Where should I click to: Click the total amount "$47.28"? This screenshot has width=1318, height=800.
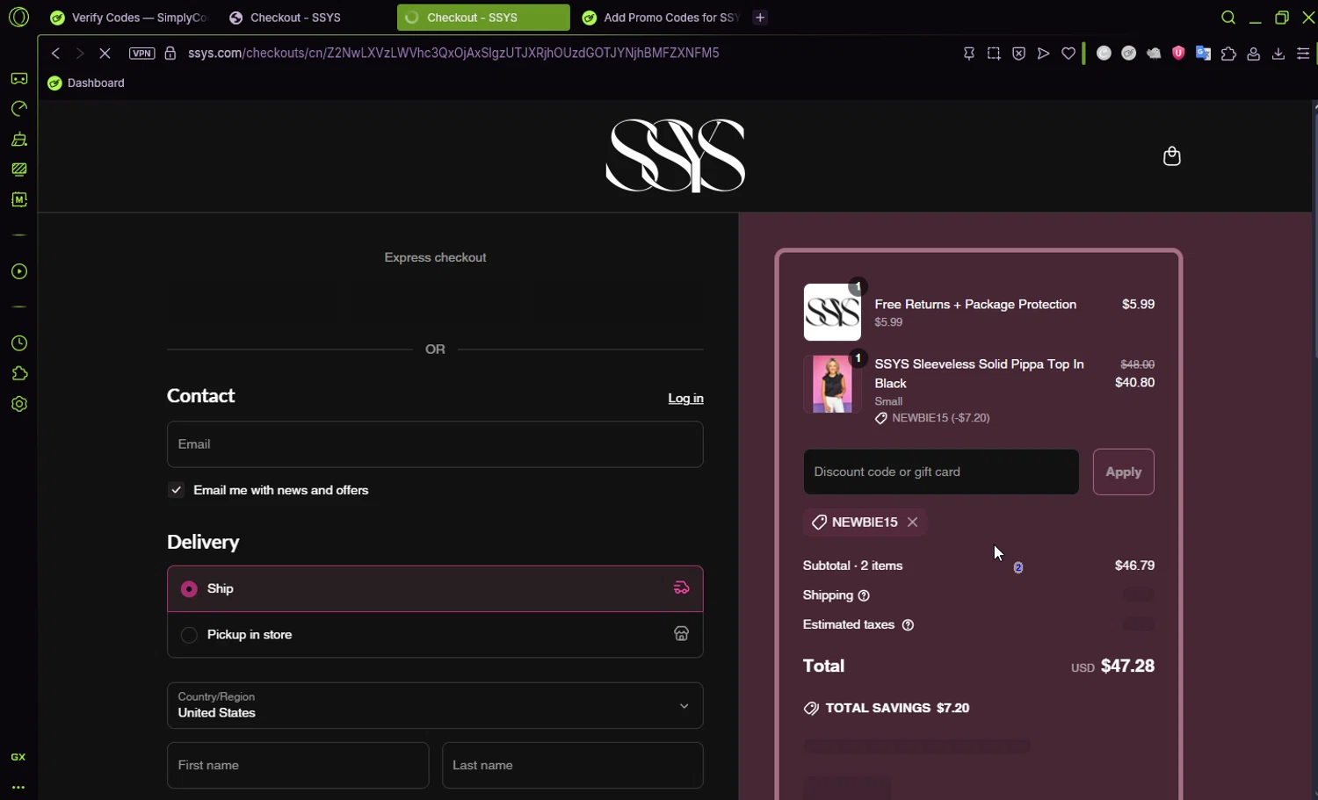[1127, 667]
